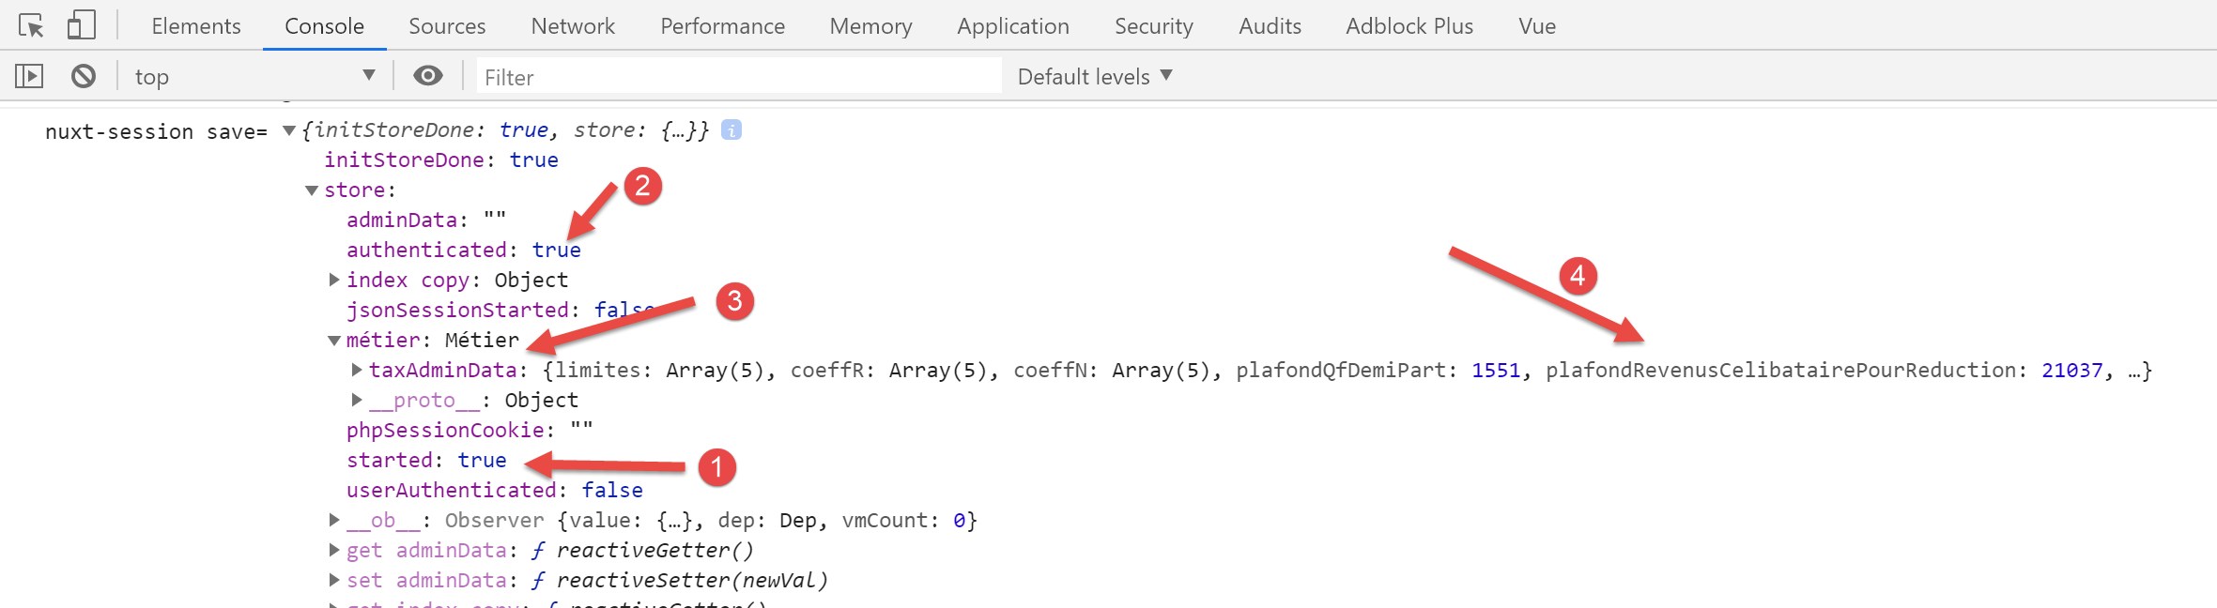The image size is (2217, 608).
Task: Expand the taxAdminData object
Action: pyautogui.click(x=357, y=370)
